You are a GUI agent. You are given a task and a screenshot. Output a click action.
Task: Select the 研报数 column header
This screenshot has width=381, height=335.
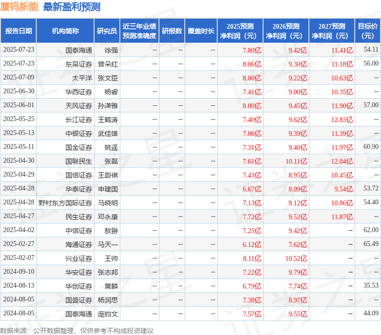(172, 31)
